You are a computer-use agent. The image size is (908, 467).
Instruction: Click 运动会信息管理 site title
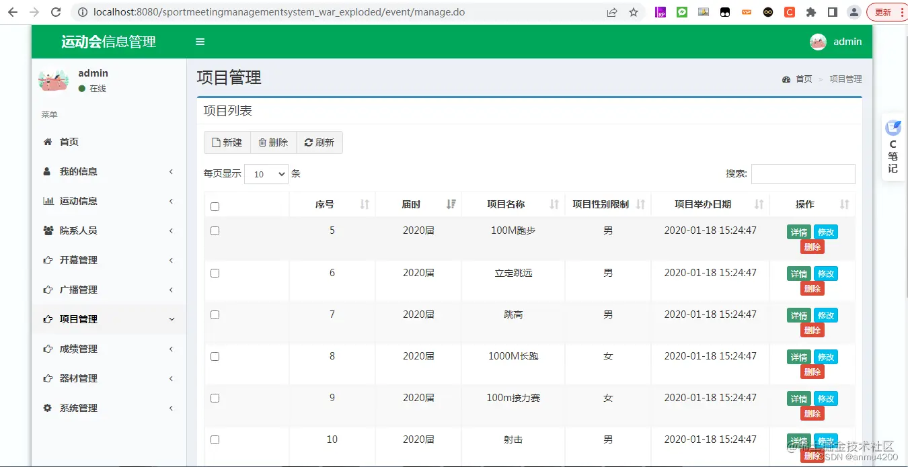point(108,42)
